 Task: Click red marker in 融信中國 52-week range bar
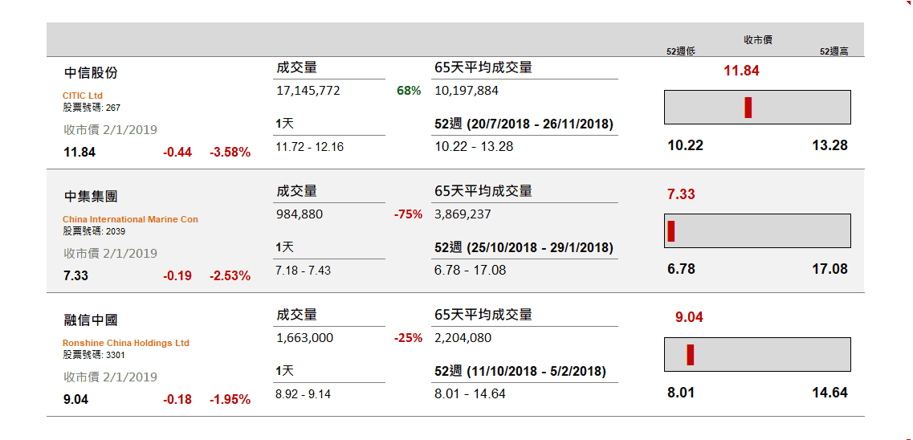[690, 355]
